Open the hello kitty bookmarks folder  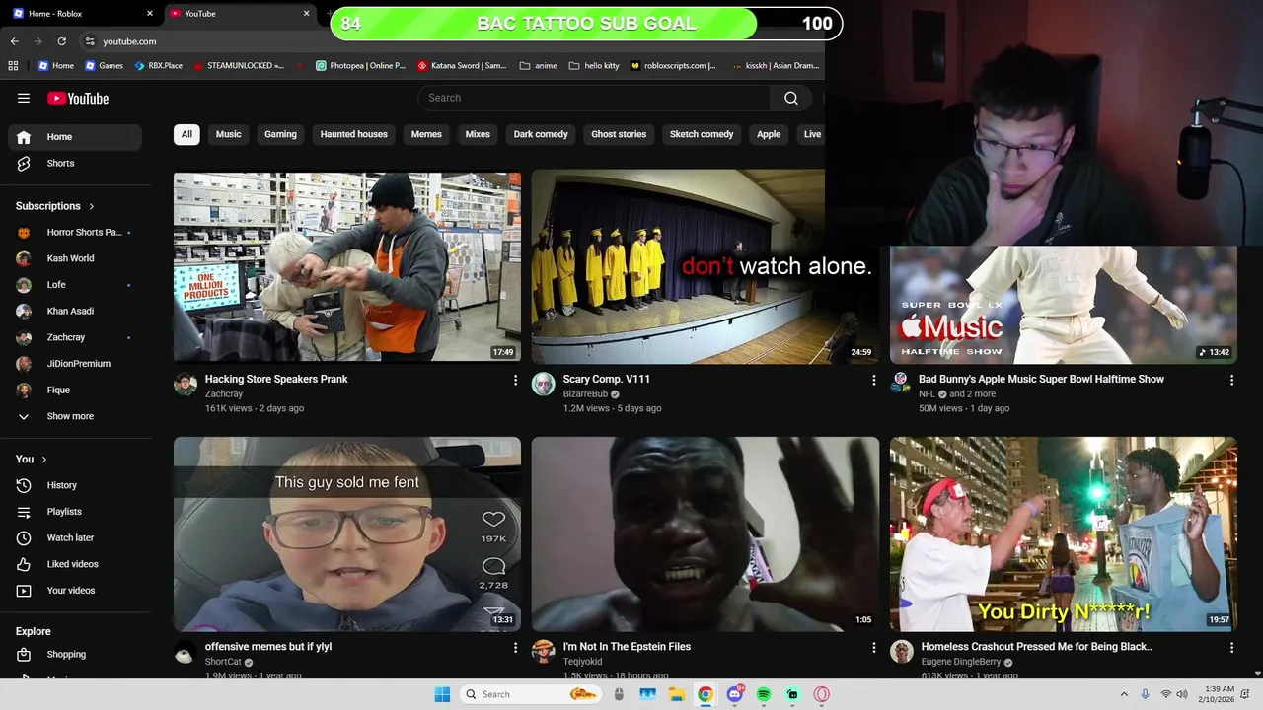595,66
